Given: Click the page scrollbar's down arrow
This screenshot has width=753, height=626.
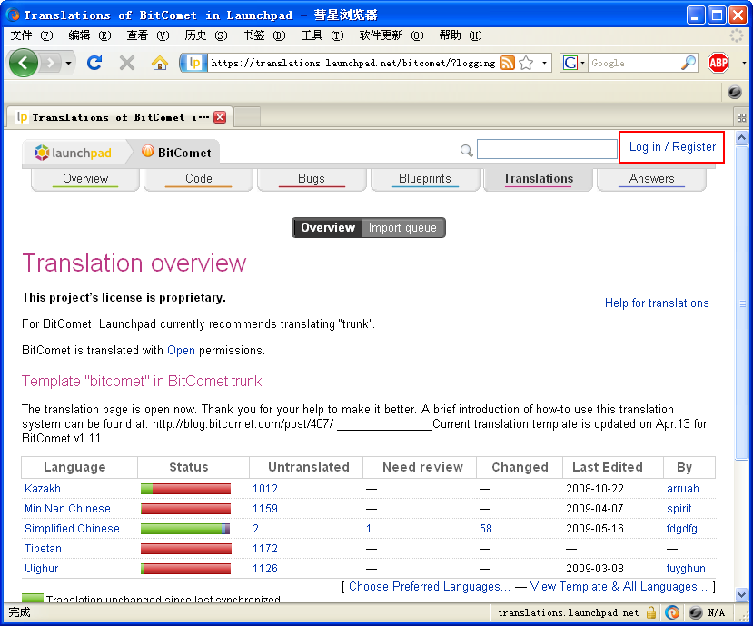Looking at the screenshot, I should tap(741, 595).
